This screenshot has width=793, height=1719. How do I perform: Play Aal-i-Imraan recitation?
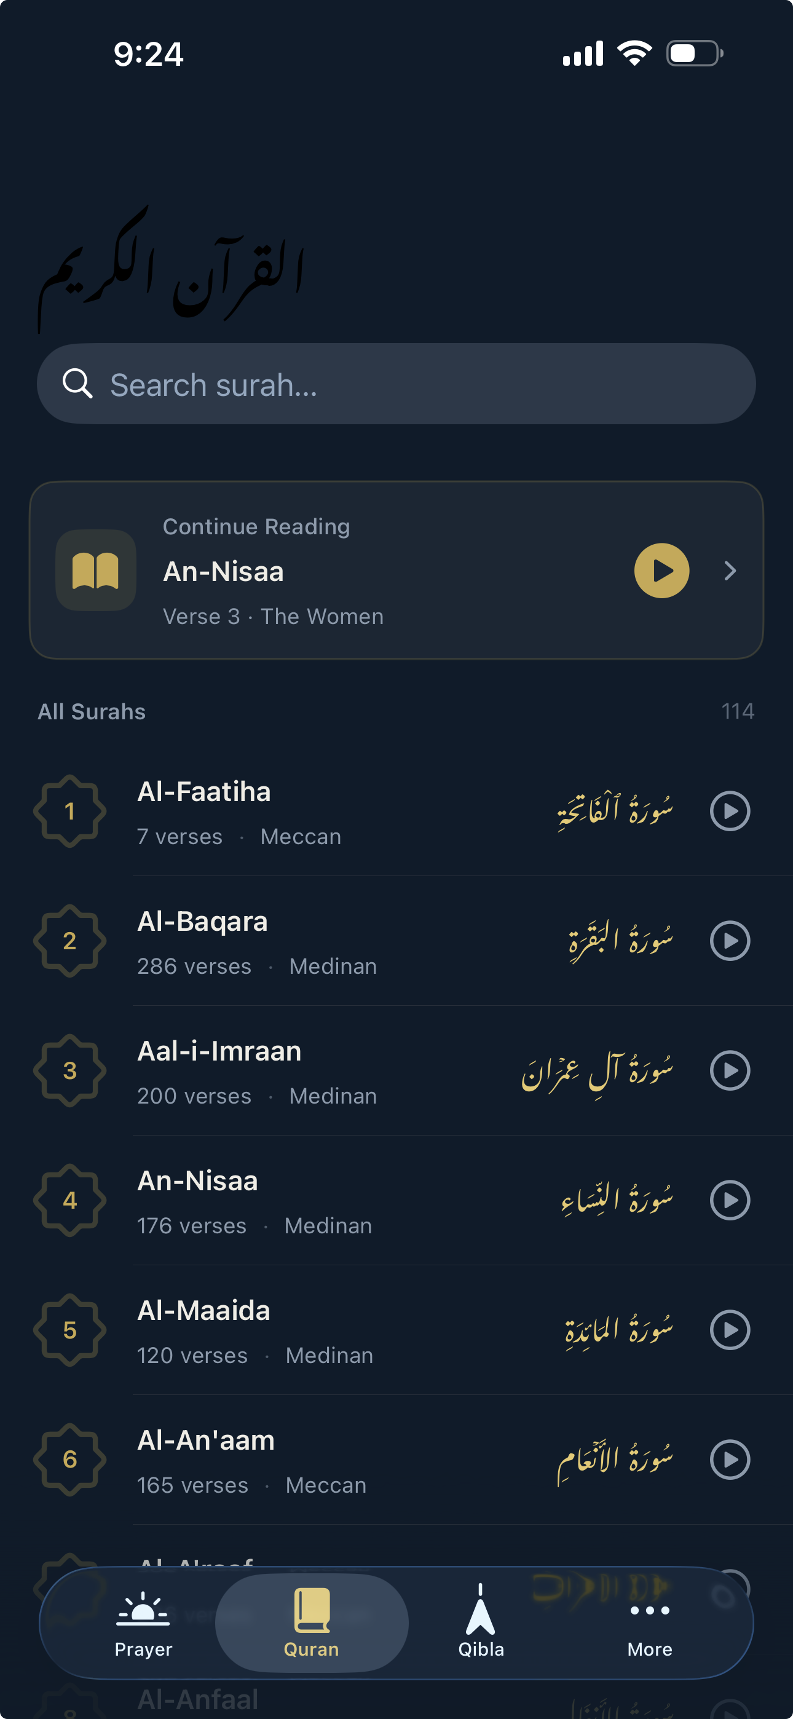730,1070
